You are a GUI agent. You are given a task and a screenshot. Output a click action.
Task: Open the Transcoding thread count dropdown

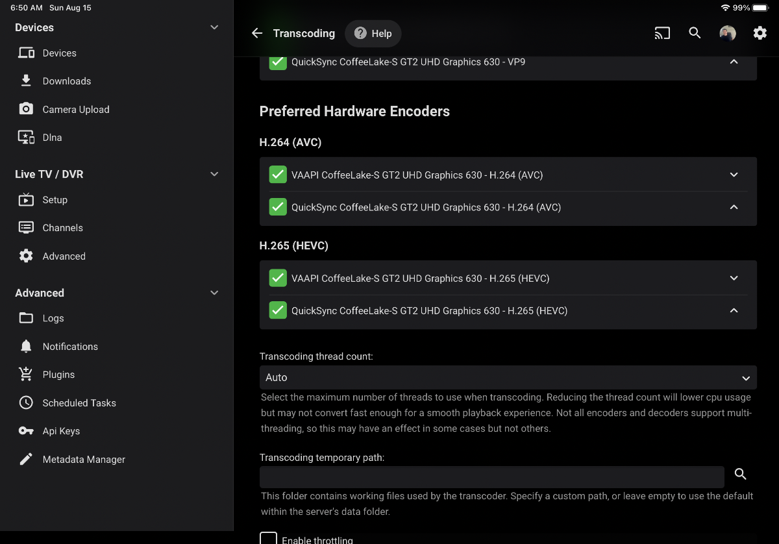point(508,377)
